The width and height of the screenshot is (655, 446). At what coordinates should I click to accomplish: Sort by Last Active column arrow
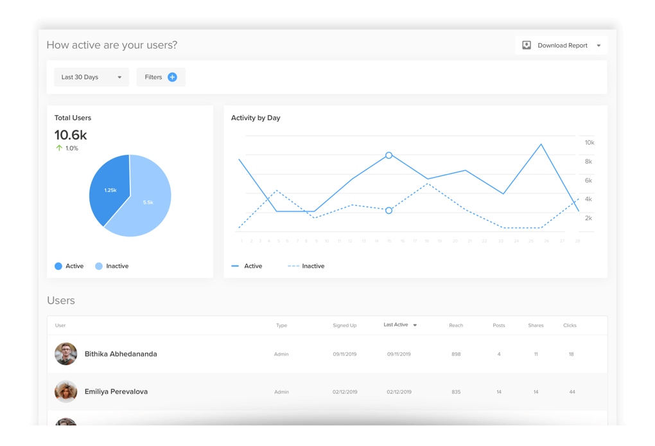tap(415, 325)
